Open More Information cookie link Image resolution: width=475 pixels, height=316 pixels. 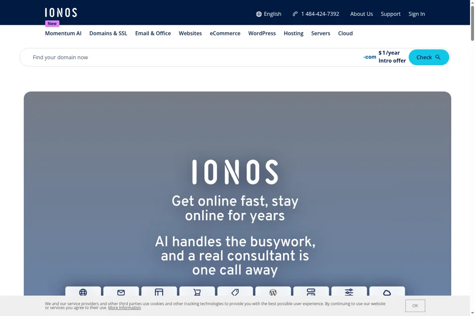[125, 308]
